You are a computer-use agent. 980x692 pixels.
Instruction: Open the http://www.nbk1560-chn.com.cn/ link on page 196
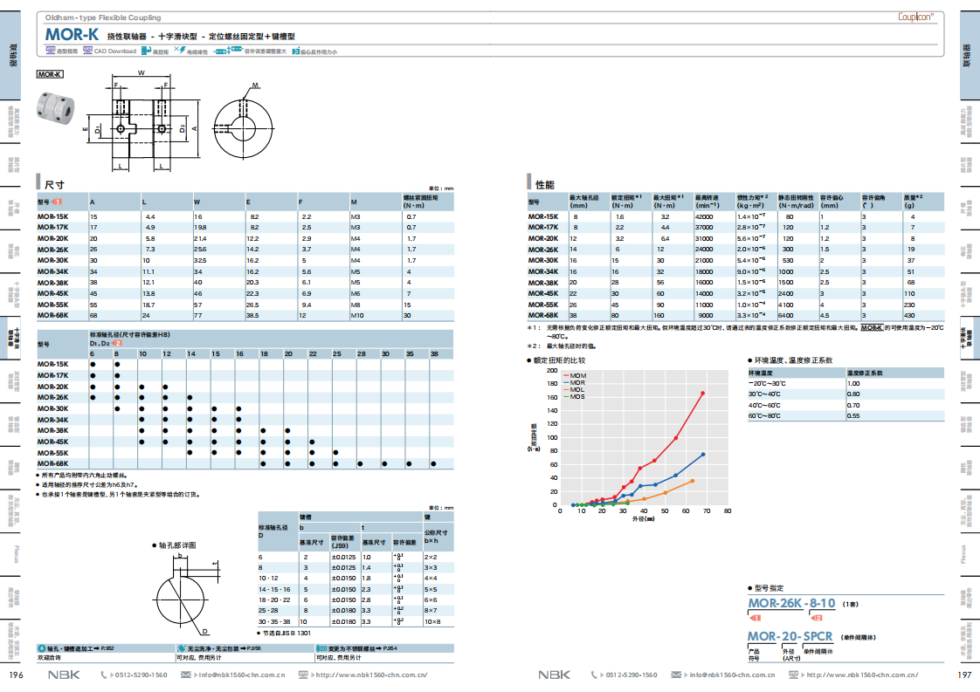pyautogui.click(x=371, y=675)
